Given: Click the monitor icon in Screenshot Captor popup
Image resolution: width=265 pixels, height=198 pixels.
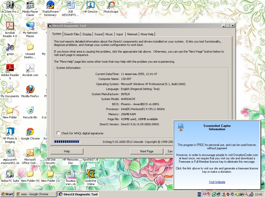Looking at the screenshot, I should click(x=180, y=127).
